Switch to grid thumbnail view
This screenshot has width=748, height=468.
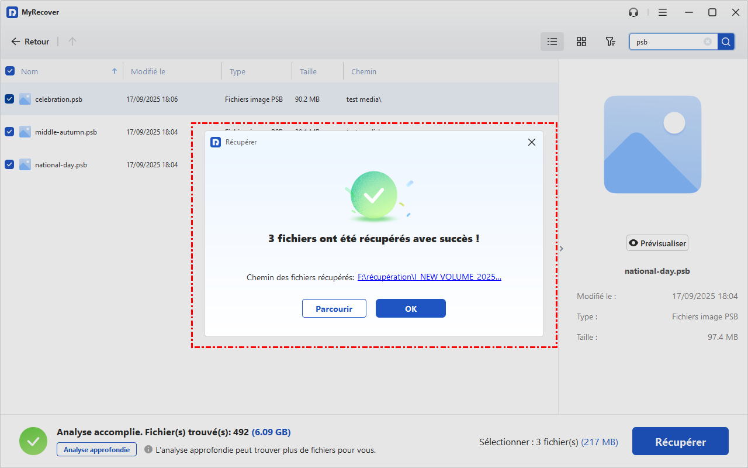(x=581, y=42)
